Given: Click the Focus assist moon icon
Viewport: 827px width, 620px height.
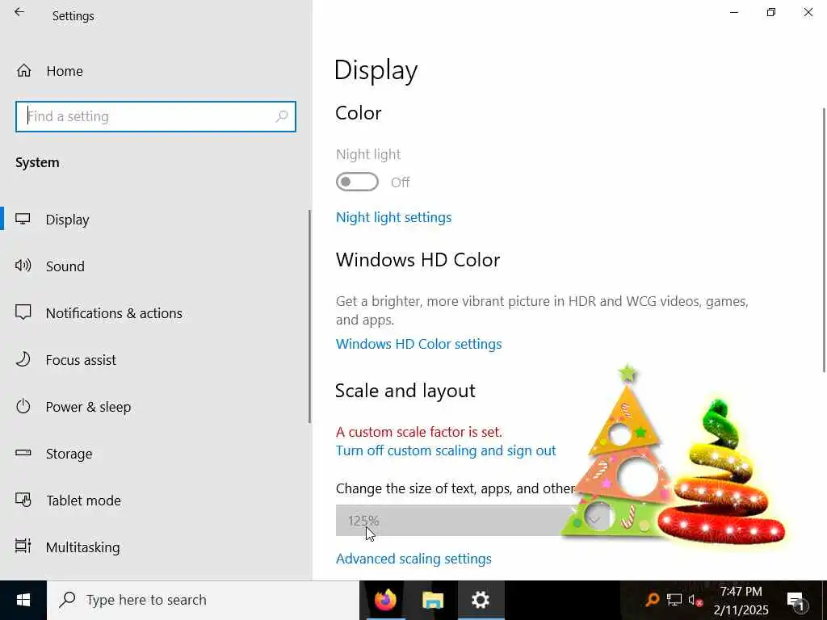Looking at the screenshot, I should click(x=23, y=359).
